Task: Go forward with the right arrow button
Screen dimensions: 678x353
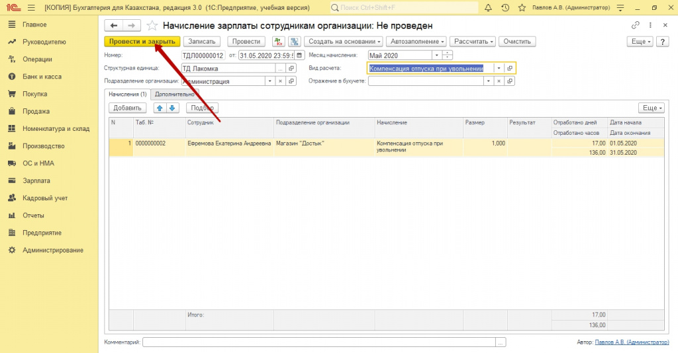Action: (132, 26)
